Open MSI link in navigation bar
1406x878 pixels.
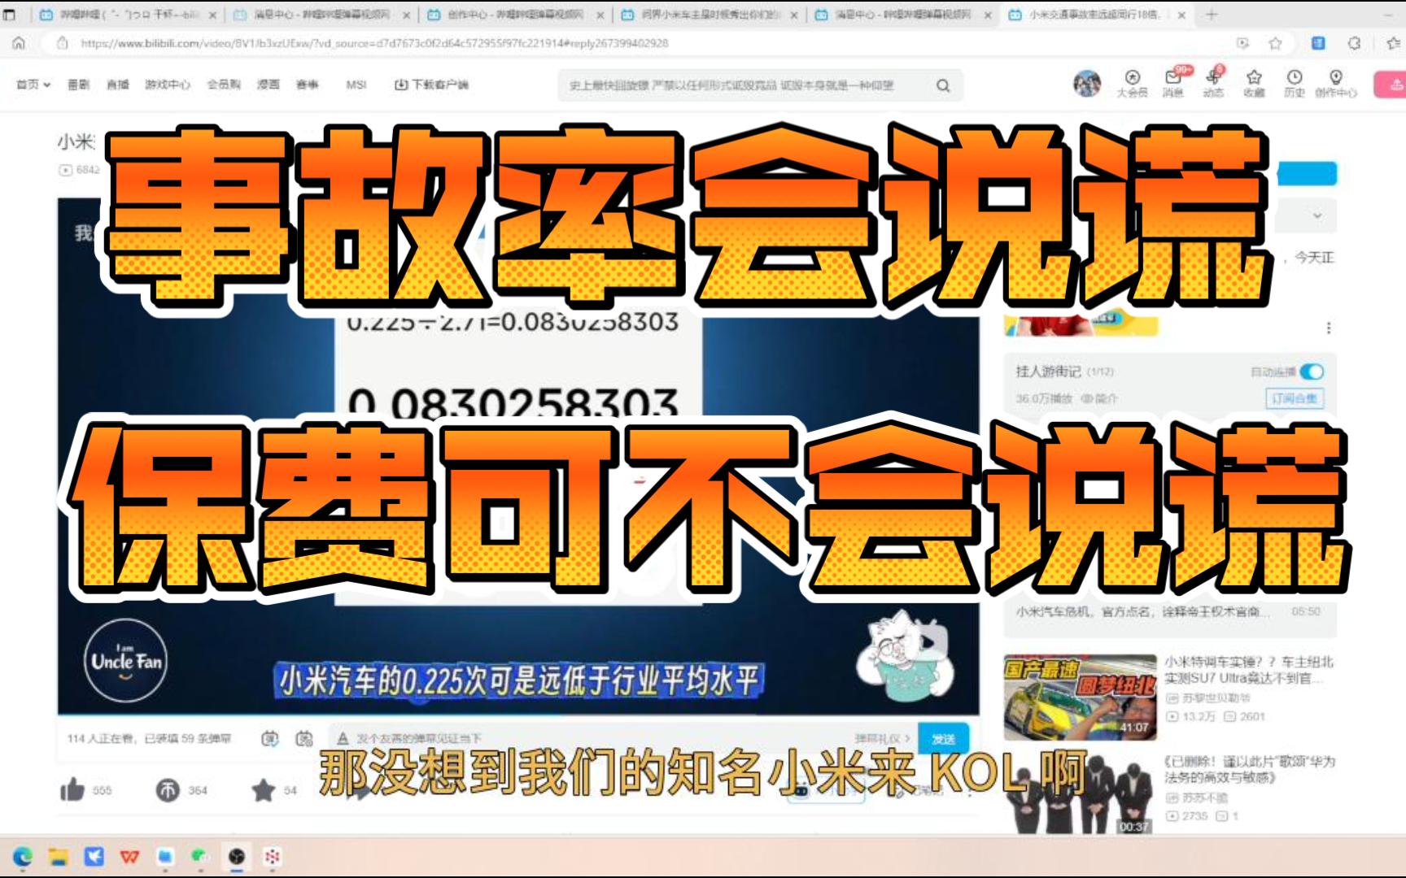[x=356, y=84]
